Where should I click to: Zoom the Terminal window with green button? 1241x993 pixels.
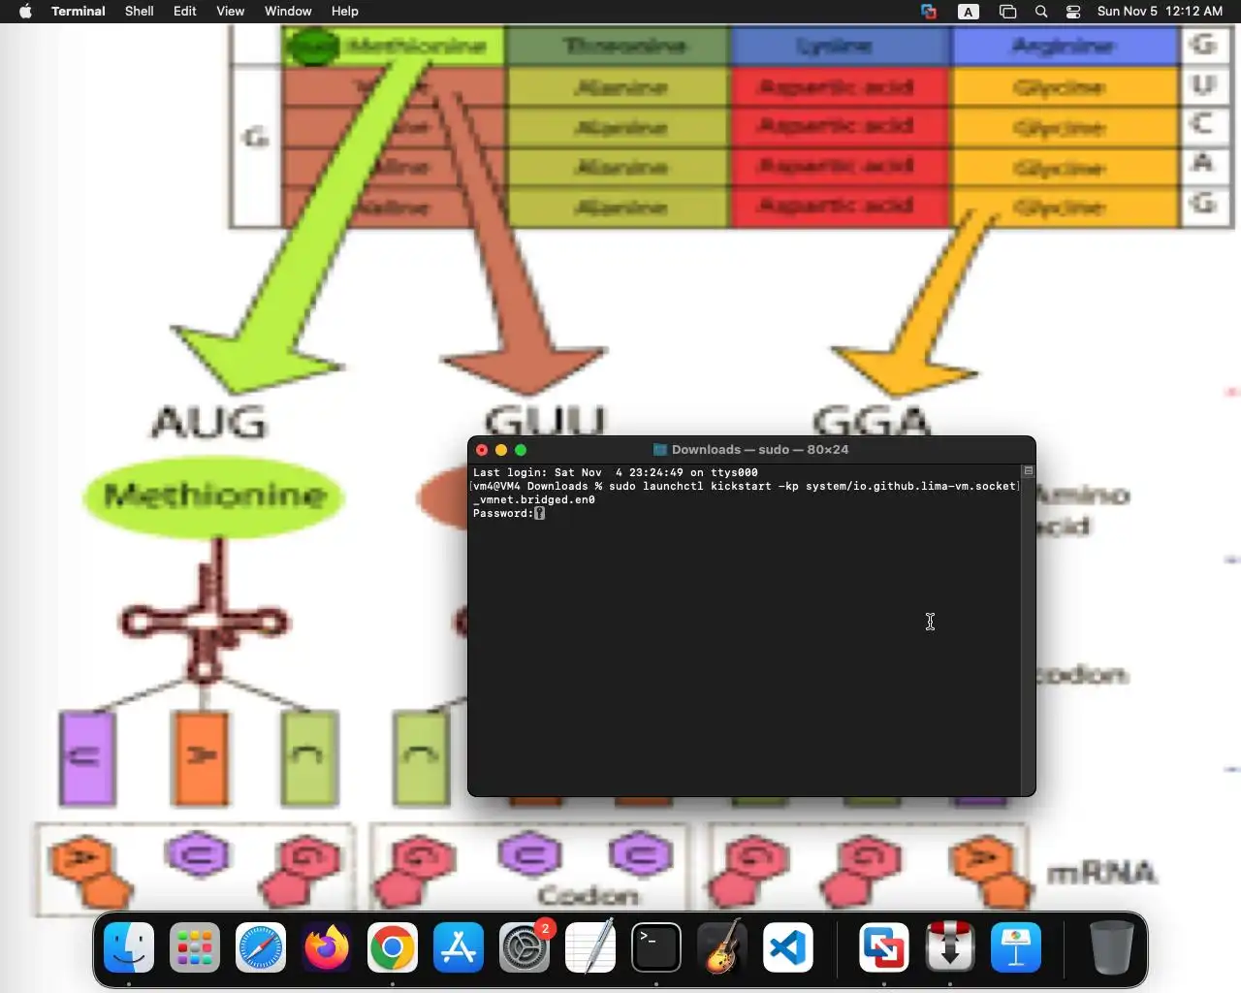(521, 450)
